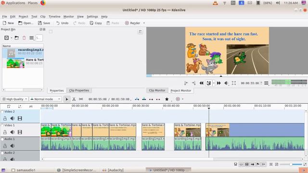Rewind playback in project monitor
Viewport: 308px width, 173px height.
tap(201, 83)
